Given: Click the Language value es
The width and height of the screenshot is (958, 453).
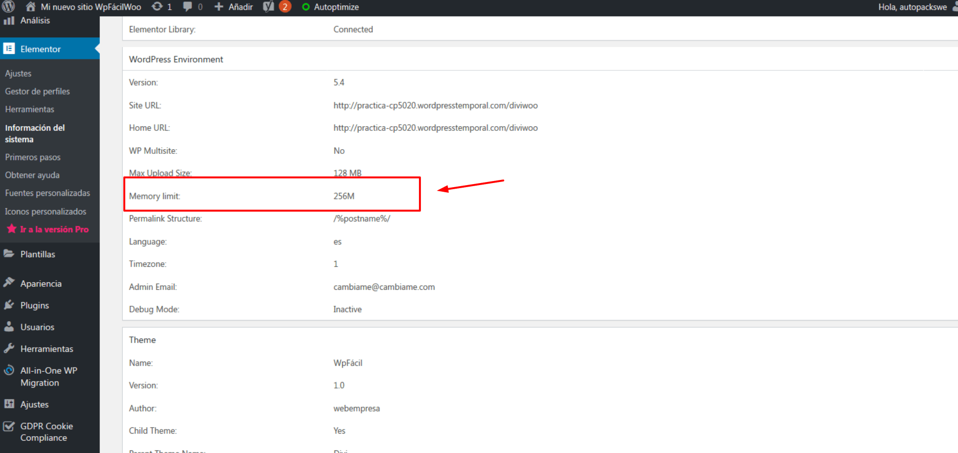Looking at the screenshot, I should (338, 242).
